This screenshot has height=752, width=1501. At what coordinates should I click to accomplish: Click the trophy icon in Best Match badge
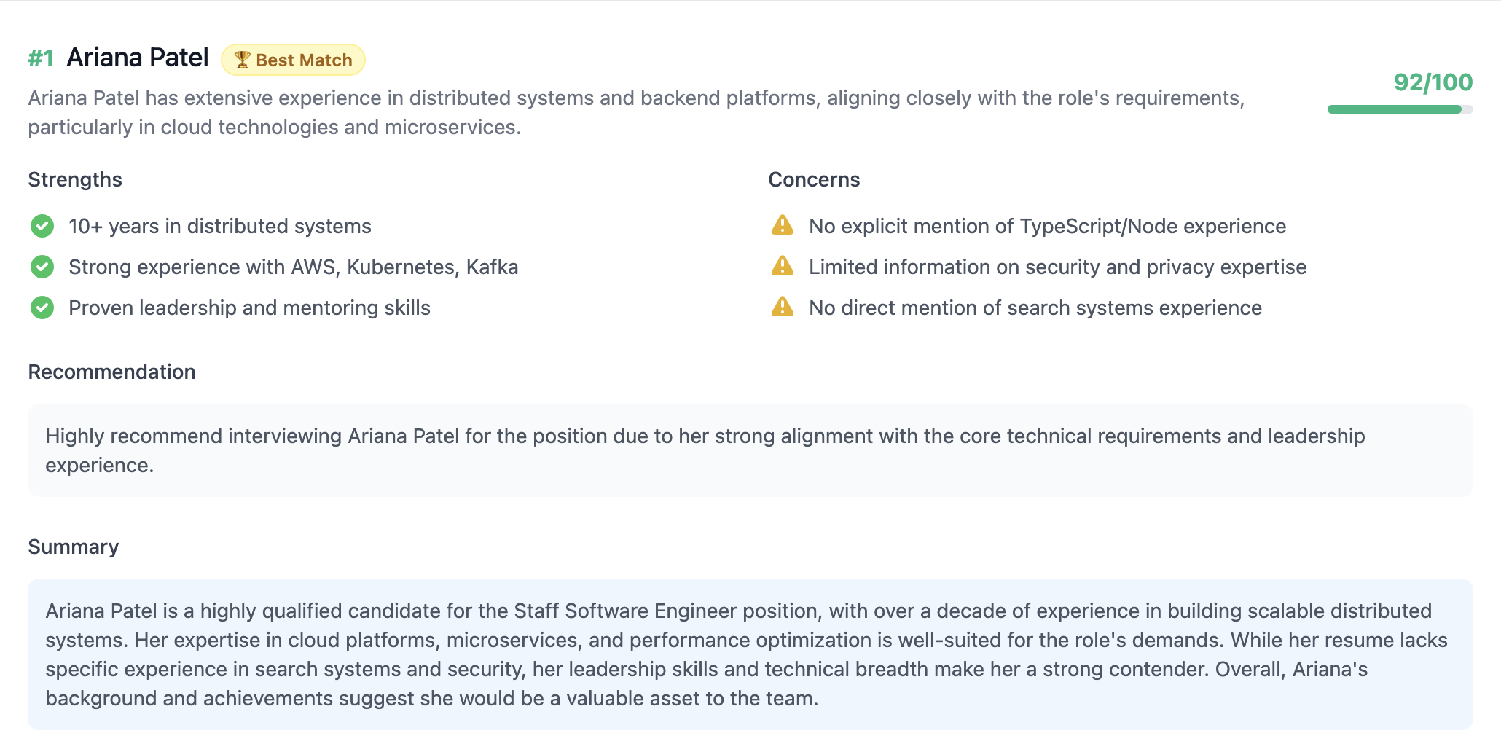click(x=242, y=60)
